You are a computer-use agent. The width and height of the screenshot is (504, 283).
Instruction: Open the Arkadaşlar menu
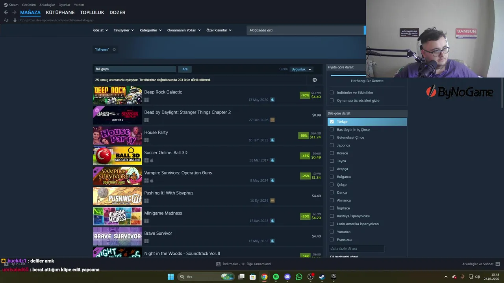[x=47, y=5]
